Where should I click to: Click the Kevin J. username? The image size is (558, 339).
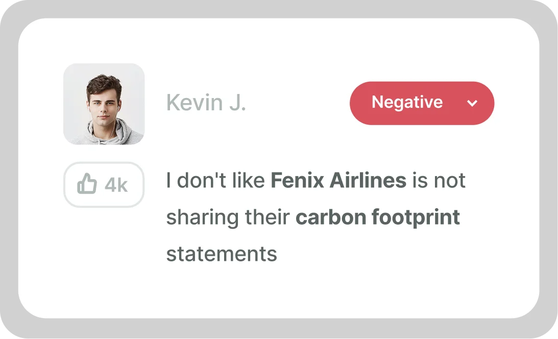click(206, 103)
